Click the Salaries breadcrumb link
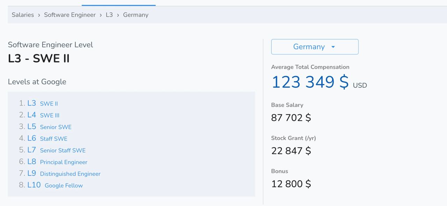447x206 pixels. coord(23,15)
